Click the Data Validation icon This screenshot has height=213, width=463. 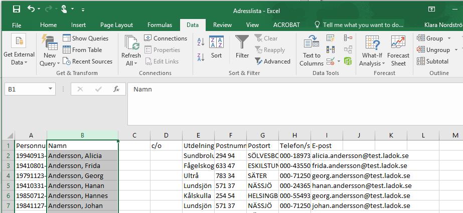(x=331, y=61)
